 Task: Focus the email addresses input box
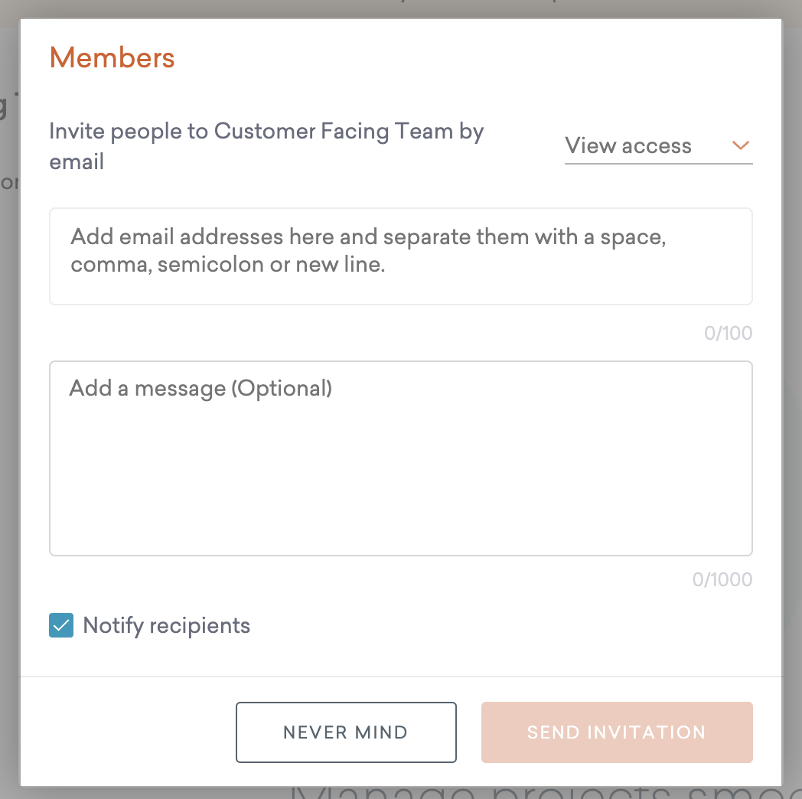[400, 256]
